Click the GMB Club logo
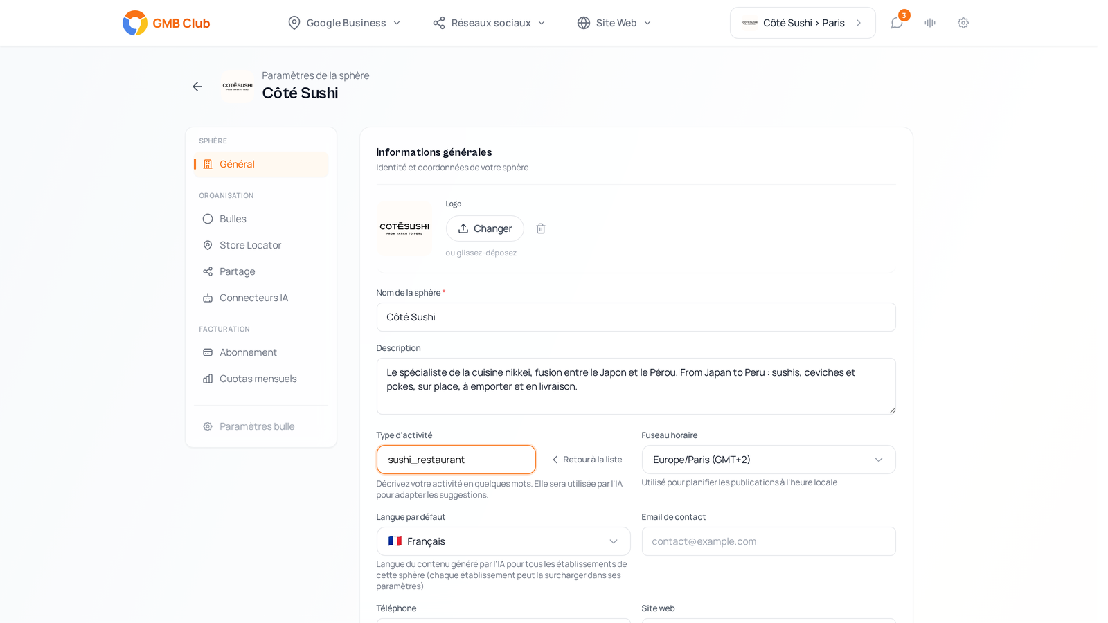The height and width of the screenshot is (623, 1108). tap(166, 23)
